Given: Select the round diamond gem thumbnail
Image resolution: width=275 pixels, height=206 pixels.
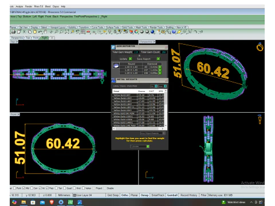Looking at the screenshot, I should click(x=116, y=66).
